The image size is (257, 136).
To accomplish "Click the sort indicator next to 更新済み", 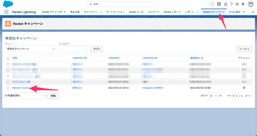I will click(202, 58).
